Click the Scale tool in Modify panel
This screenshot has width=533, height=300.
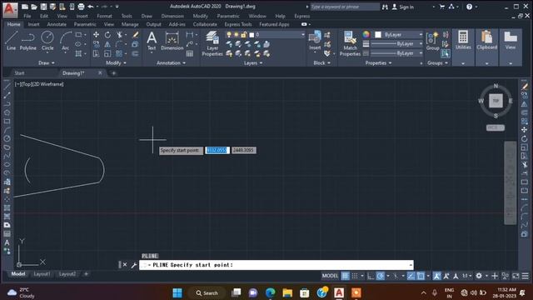pos(107,53)
